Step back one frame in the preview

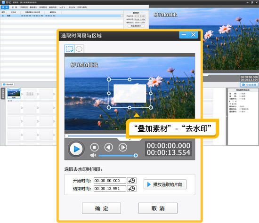coord(108,147)
